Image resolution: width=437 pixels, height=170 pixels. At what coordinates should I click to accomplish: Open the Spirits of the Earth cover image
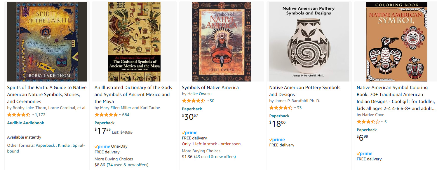coord(47,41)
